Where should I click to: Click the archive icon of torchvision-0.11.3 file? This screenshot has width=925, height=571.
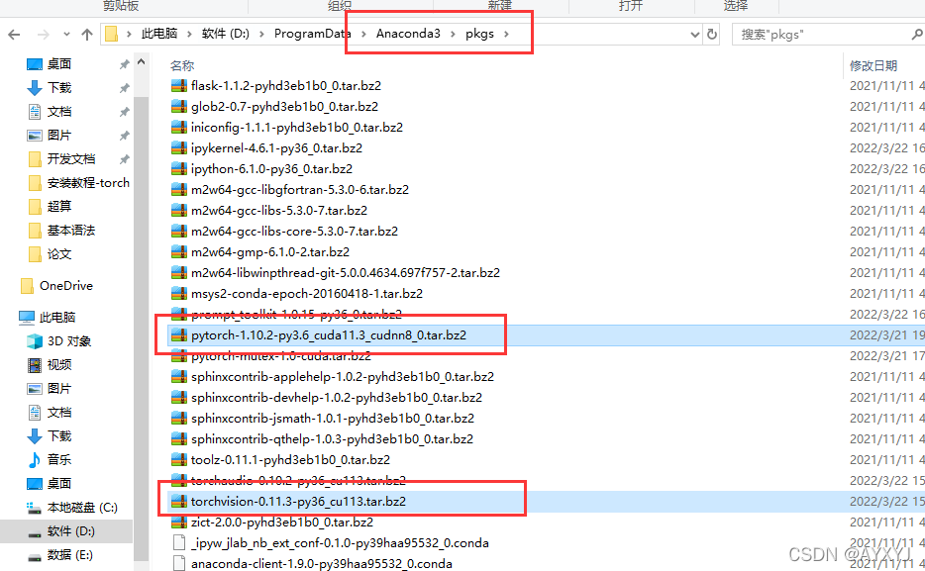[x=179, y=502]
